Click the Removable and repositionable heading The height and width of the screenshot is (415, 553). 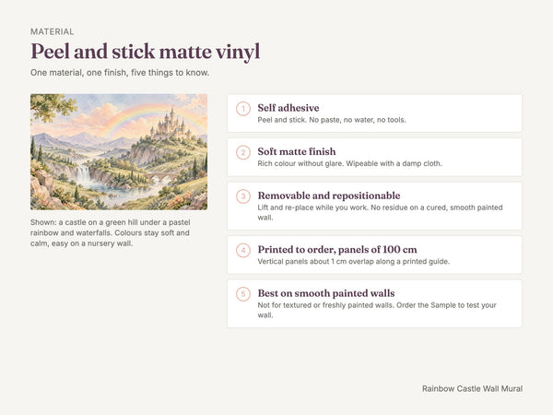coord(329,196)
